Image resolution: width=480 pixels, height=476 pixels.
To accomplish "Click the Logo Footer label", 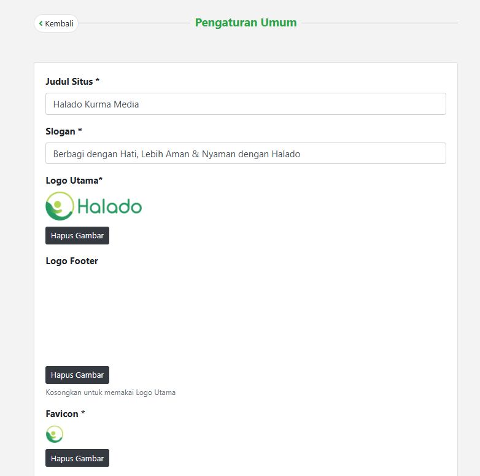I will point(72,261).
